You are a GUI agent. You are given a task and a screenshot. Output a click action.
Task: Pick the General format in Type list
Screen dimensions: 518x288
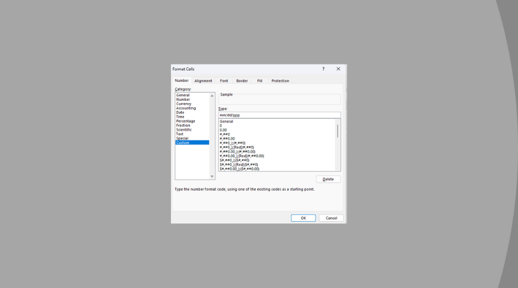226,122
